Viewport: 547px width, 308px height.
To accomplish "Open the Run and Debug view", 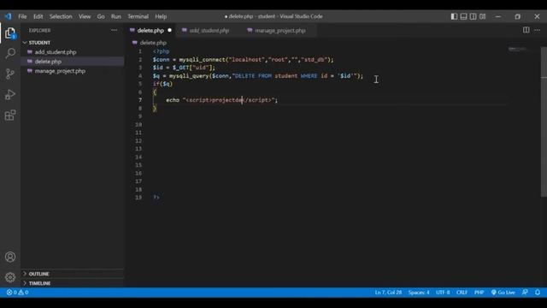I will [x=10, y=95].
